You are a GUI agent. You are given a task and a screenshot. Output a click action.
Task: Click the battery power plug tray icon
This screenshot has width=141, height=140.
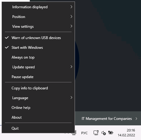pyautogui.click(x=111, y=133)
